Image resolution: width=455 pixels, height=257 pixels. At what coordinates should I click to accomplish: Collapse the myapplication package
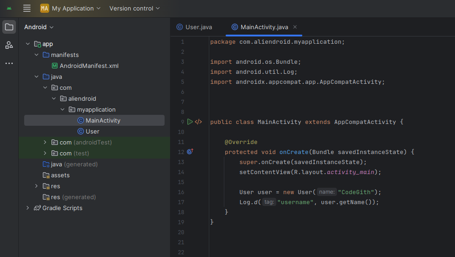62,110
